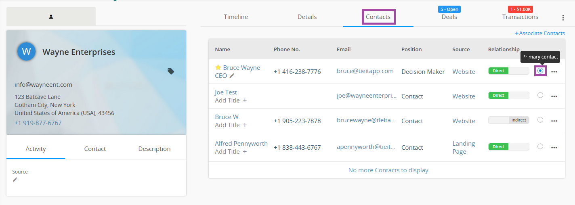Select the Contacts tab
This screenshot has height=205, width=575.
coord(378,17)
